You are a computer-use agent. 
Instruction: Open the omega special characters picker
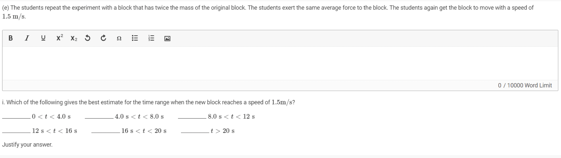point(119,39)
